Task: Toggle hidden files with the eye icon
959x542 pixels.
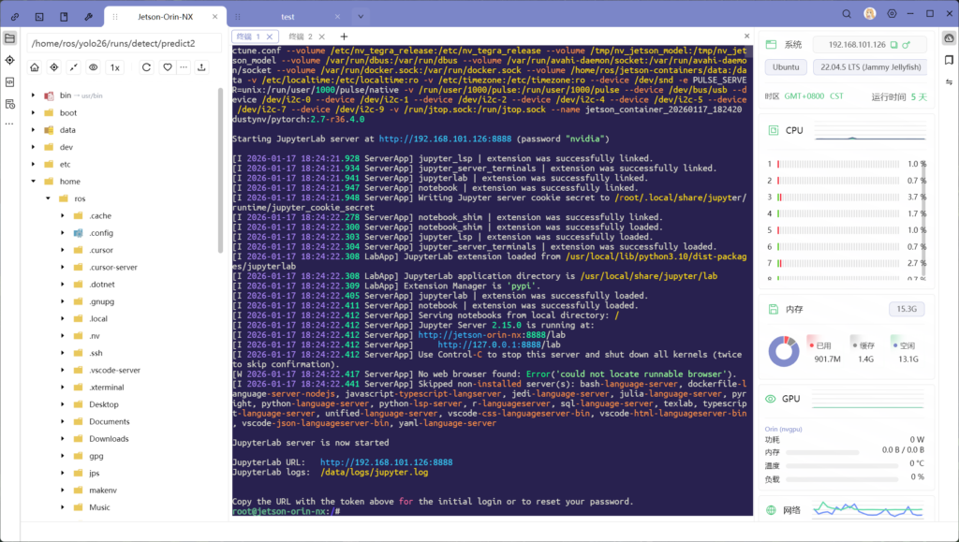Action: pos(93,67)
